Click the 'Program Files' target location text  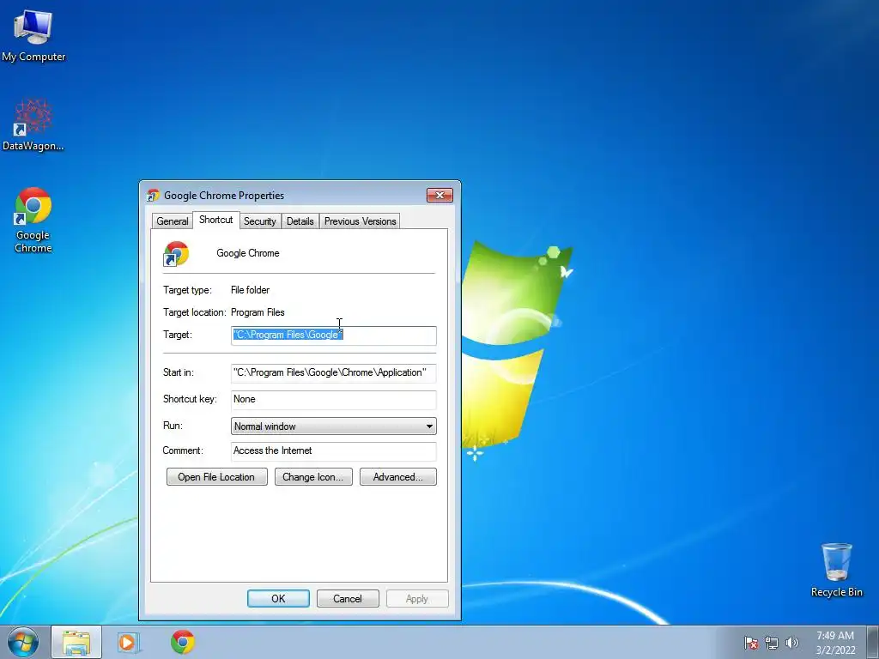point(258,312)
